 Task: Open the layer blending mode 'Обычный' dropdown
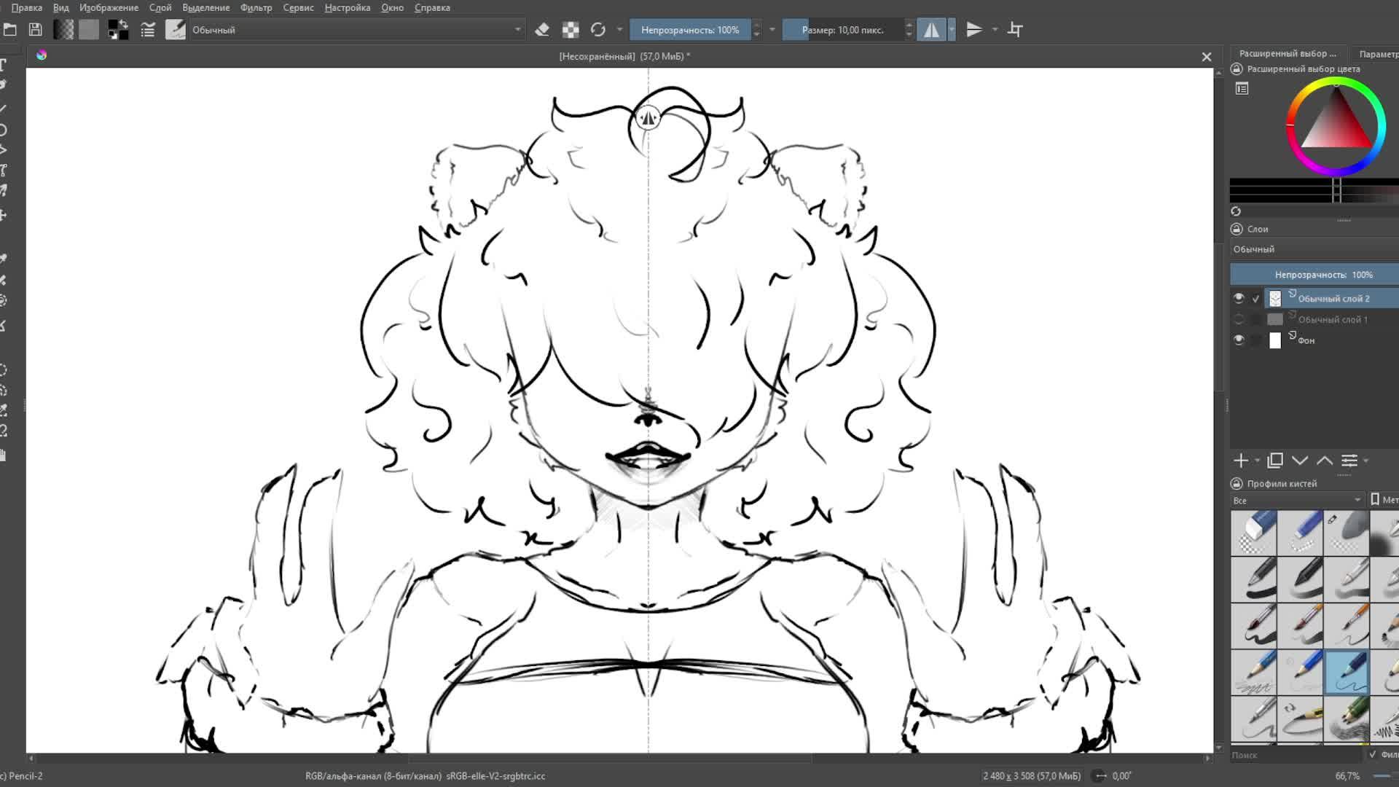(1314, 249)
